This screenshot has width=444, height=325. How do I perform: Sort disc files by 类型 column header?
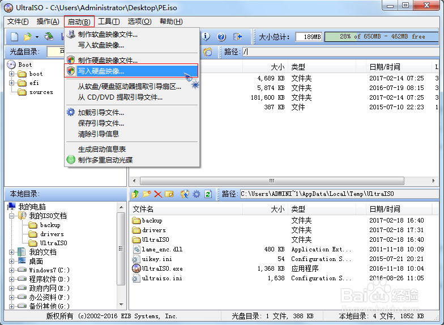pos(322,67)
